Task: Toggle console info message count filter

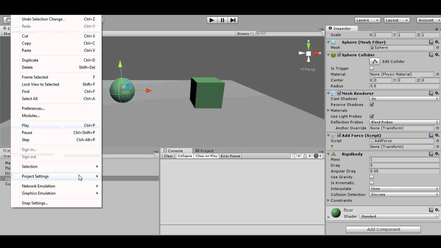Action: point(296,156)
